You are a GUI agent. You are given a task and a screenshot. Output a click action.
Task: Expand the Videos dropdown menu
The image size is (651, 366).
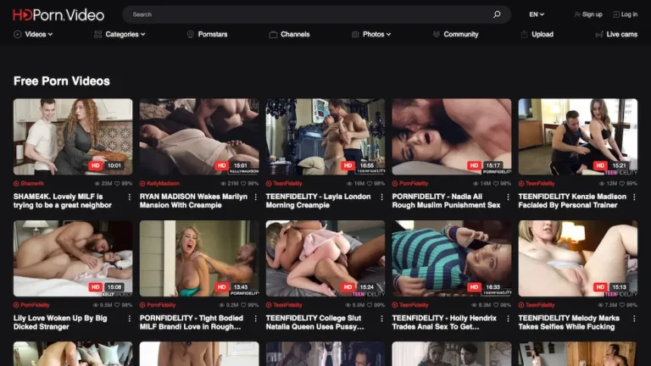click(x=33, y=35)
